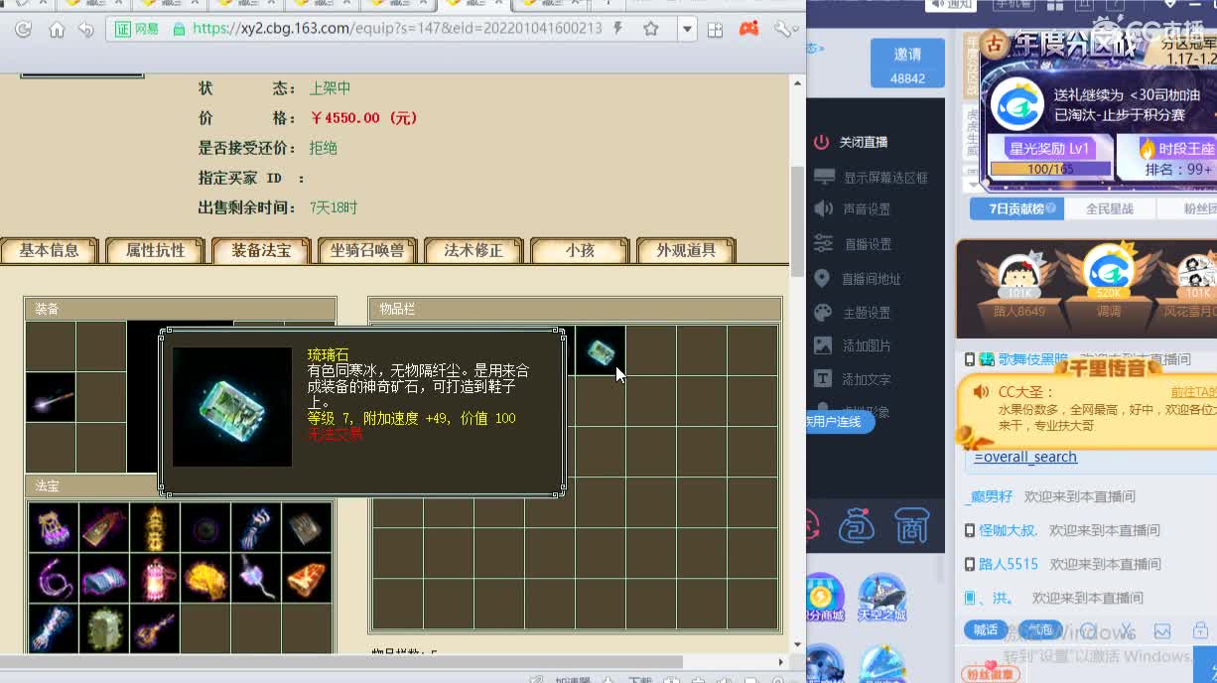
Task: Click the 商 shop icon in CC panel
Action: (x=911, y=524)
